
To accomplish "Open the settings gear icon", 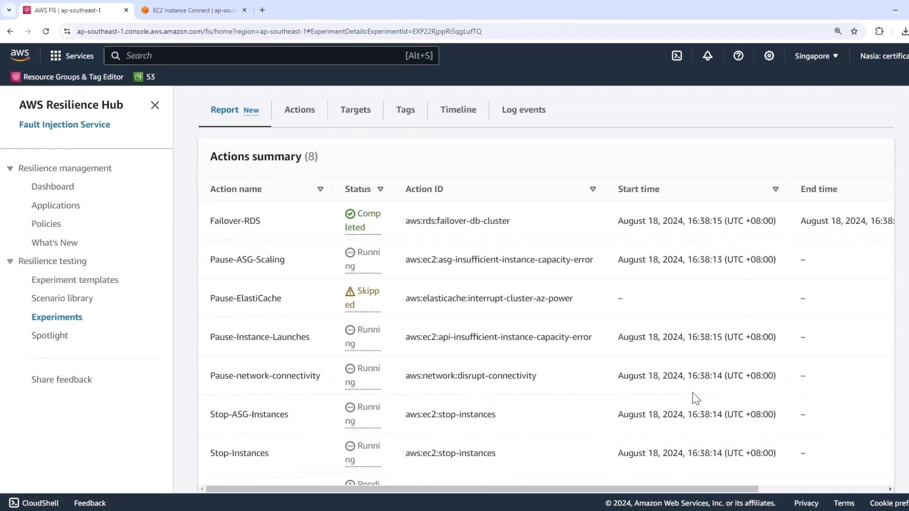I will click(769, 56).
